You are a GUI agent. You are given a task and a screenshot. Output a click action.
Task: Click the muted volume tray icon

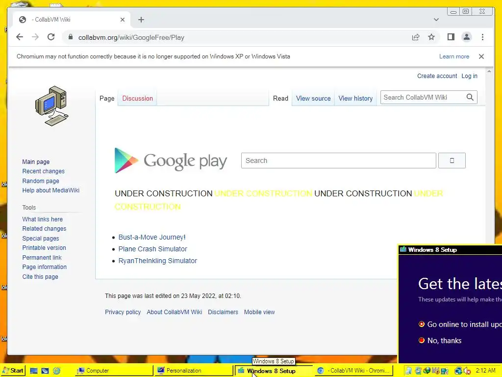pos(467,371)
